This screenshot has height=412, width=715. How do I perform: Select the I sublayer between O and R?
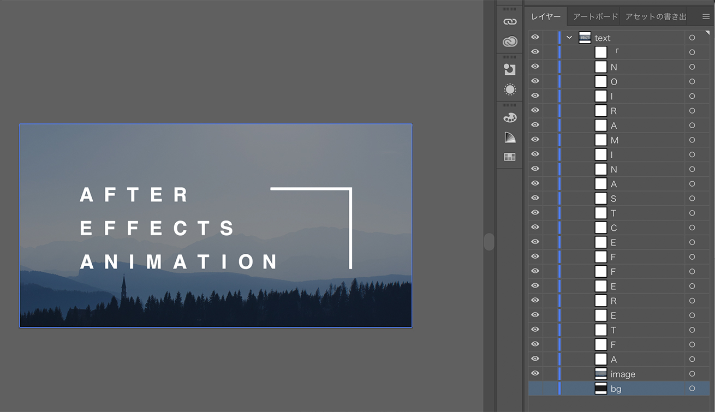pos(612,97)
